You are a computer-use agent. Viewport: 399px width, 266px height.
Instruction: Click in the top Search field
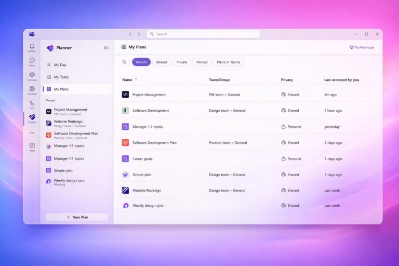pyautogui.click(x=203, y=34)
